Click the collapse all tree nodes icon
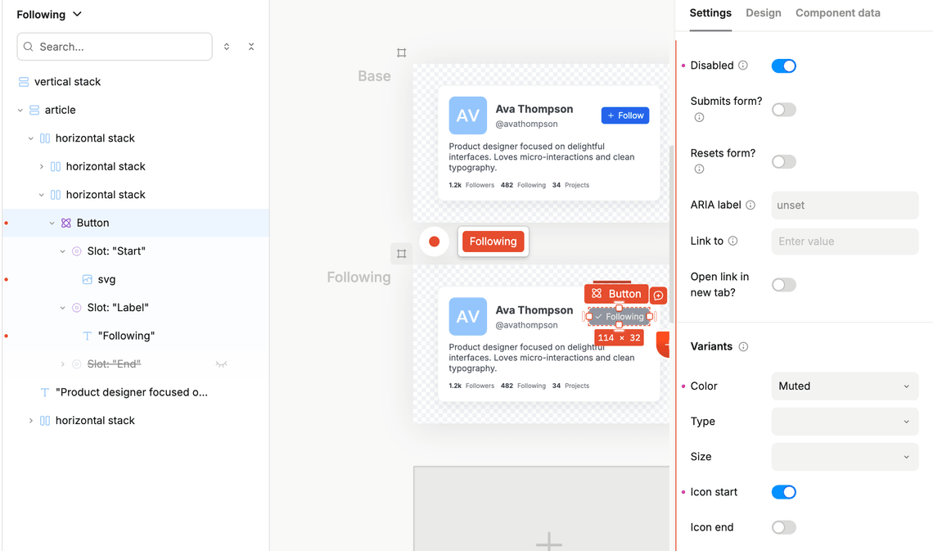The height and width of the screenshot is (551, 933). pos(251,47)
